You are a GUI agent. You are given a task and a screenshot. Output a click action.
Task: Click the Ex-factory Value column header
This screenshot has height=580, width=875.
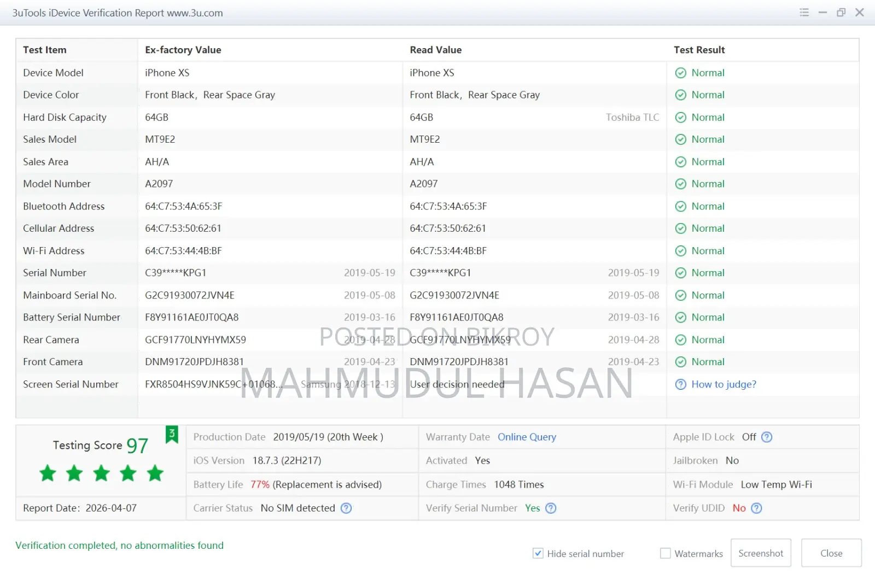[x=183, y=50]
